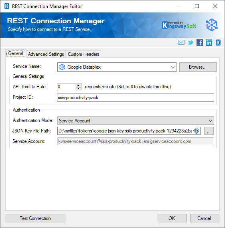
Task: Close the REST Connection Manager Editor window
Action: [x=215, y=6]
